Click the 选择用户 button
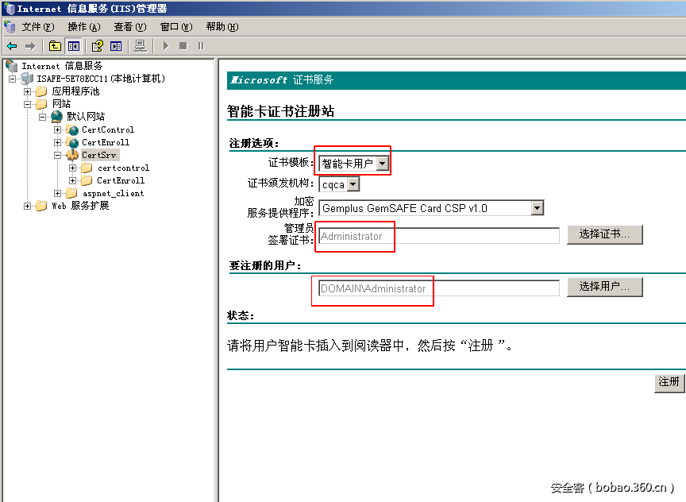The width and height of the screenshot is (686, 502). coord(605,287)
